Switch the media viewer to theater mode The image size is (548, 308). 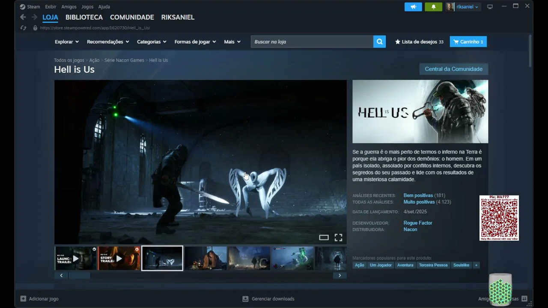point(324,237)
